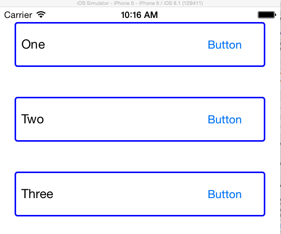The height and width of the screenshot is (234, 281).
Task: Click blank space between Two and Three boxes
Action: (139, 157)
